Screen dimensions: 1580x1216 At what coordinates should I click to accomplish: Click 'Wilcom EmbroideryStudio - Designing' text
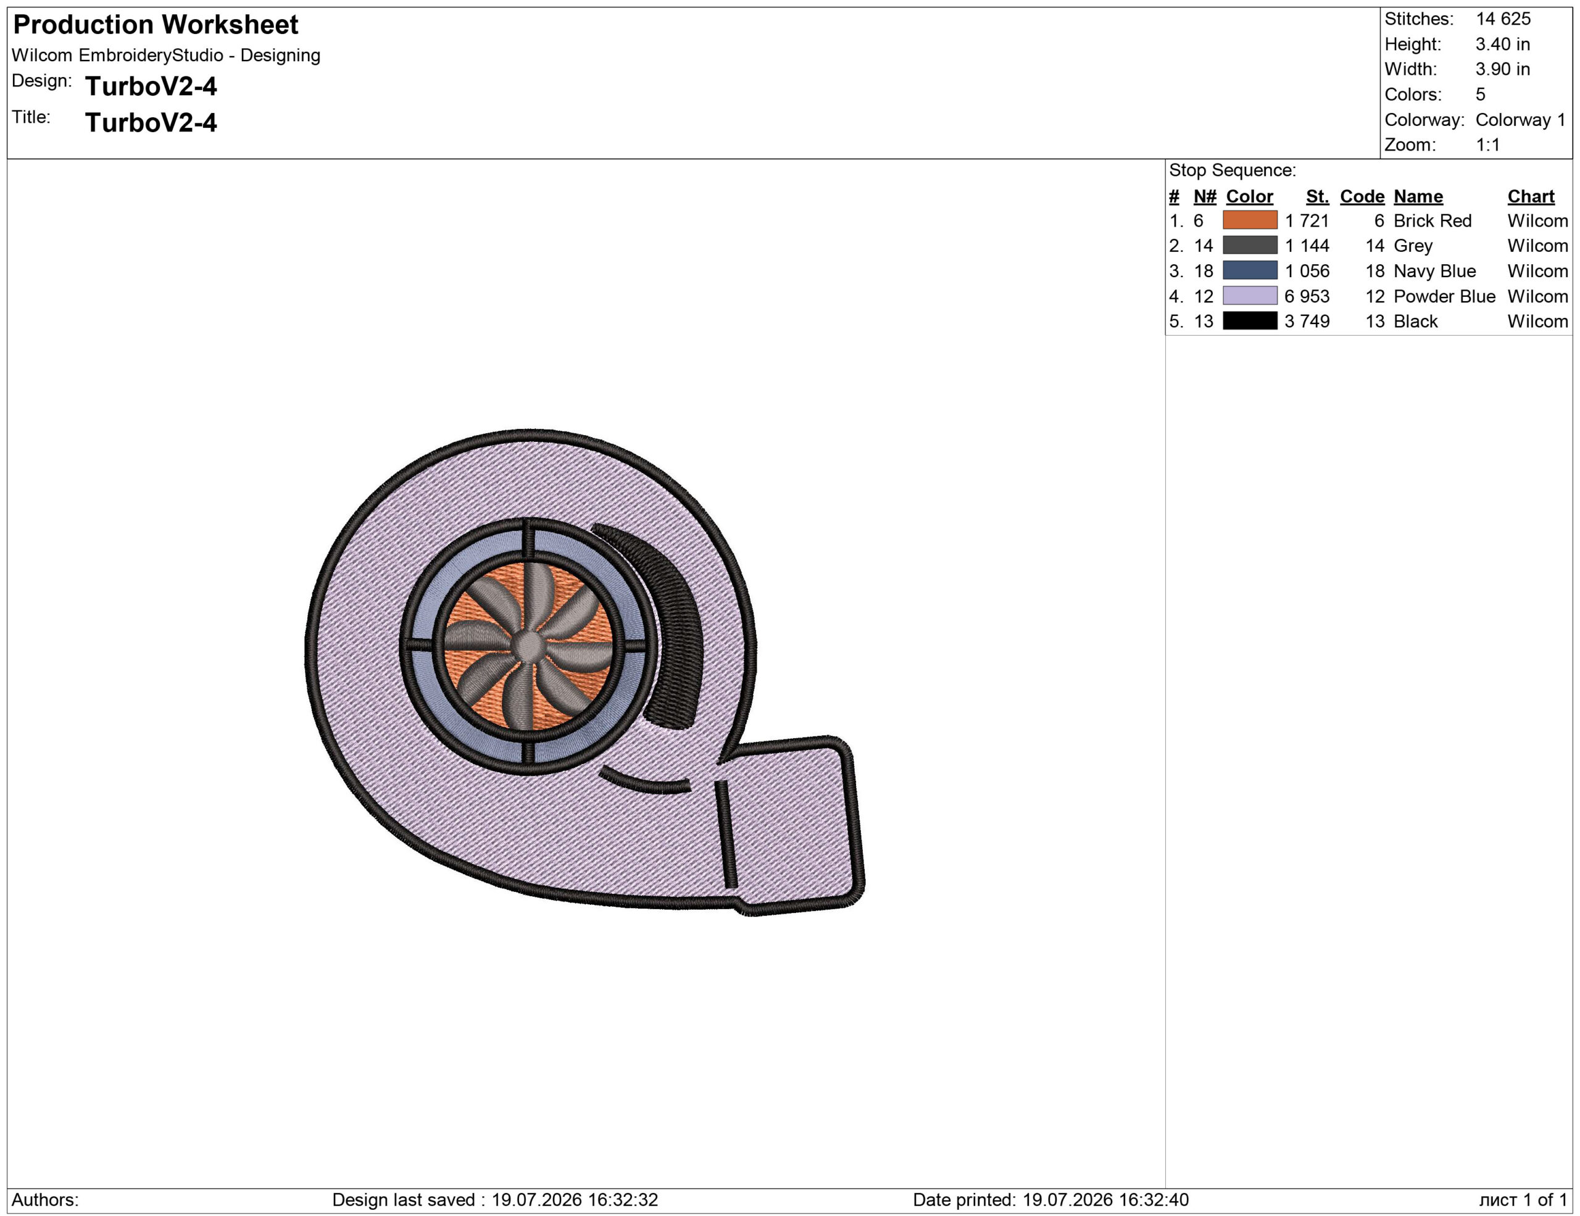point(165,55)
